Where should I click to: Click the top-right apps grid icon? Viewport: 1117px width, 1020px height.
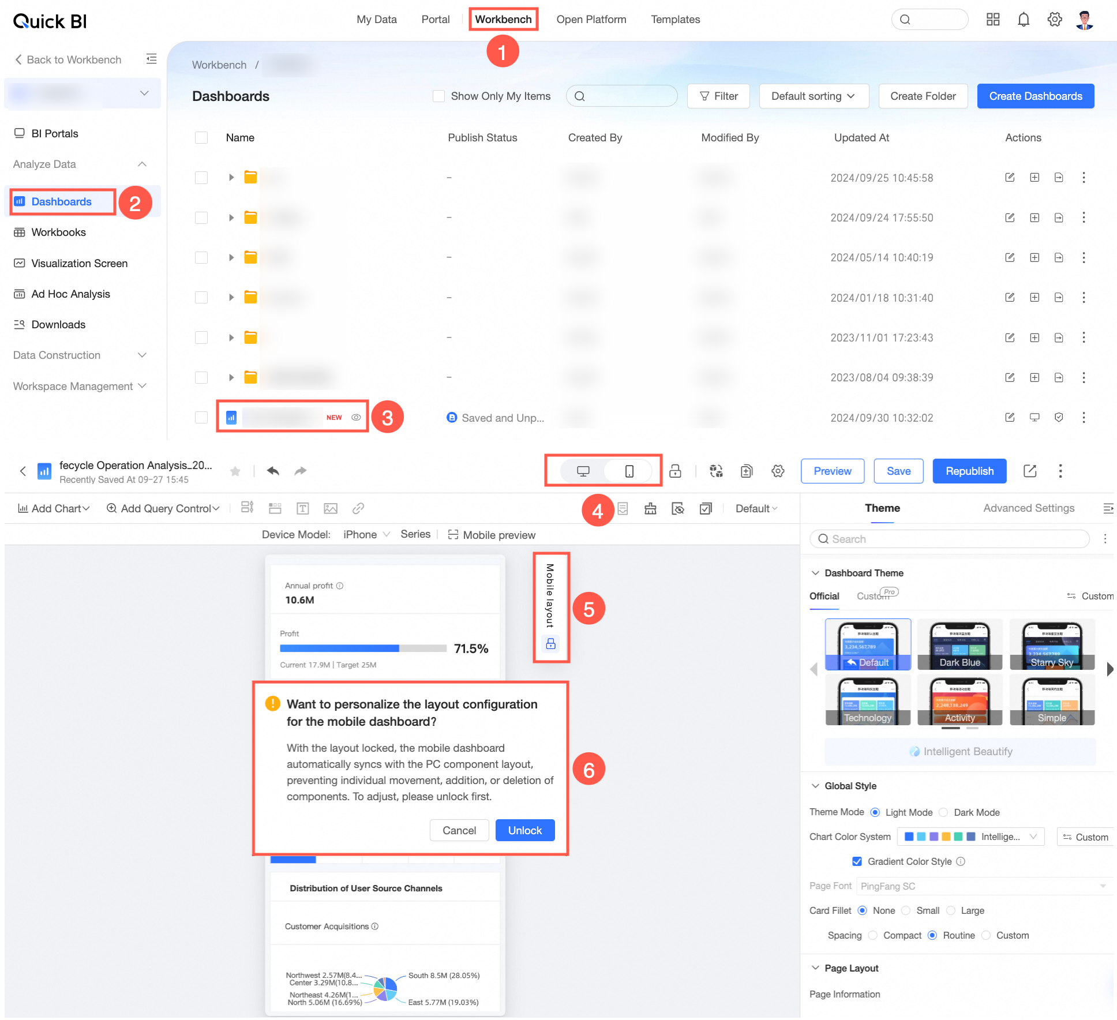pos(993,20)
